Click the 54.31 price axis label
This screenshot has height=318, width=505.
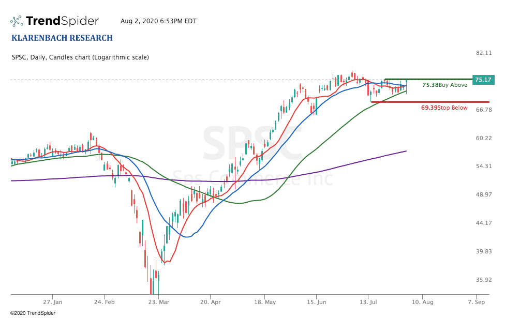point(484,166)
